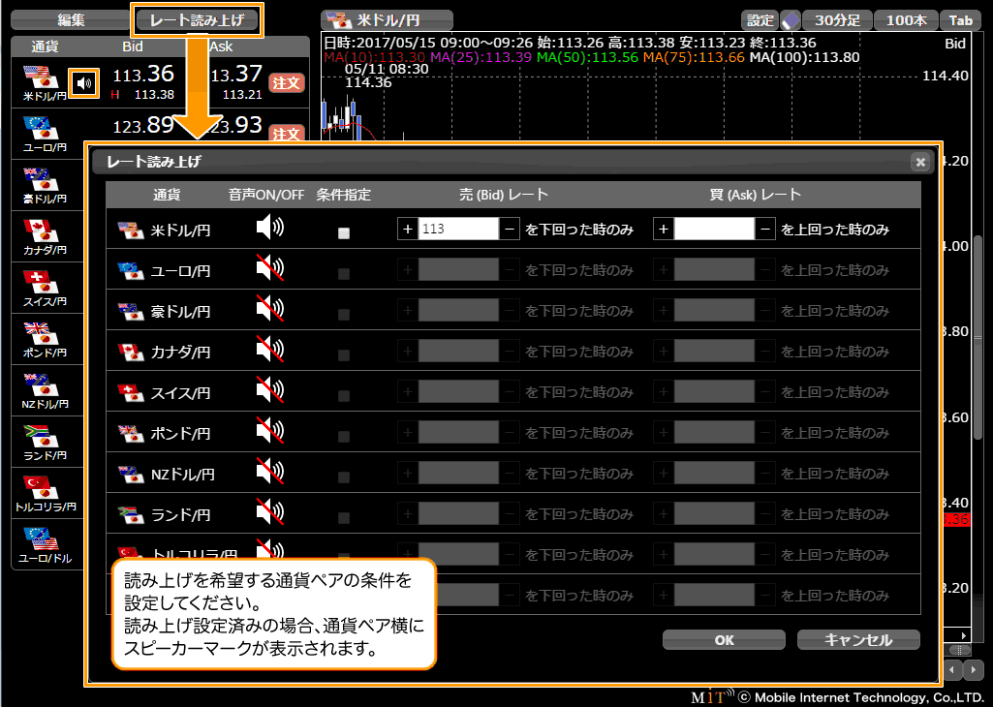The image size is (993, 707).
Task: Click the 米ドル/円 Bid rate field showing 113
Action: 458,230
